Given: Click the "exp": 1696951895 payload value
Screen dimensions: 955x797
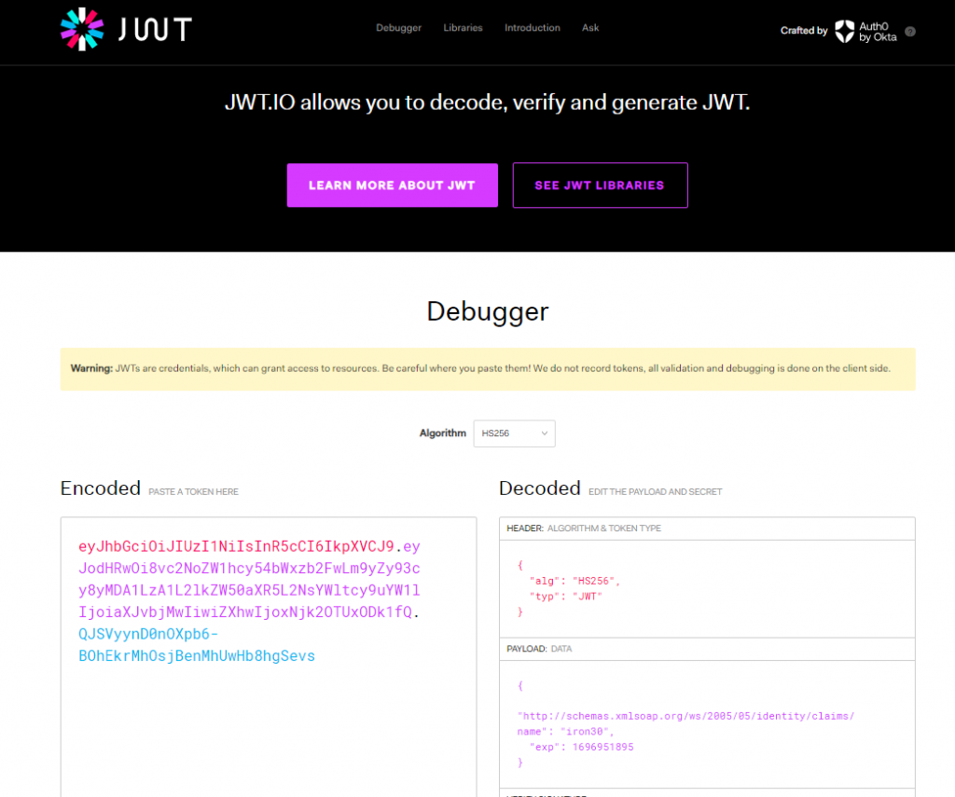Looking at the screenshot, I should (x=603, y=747).
